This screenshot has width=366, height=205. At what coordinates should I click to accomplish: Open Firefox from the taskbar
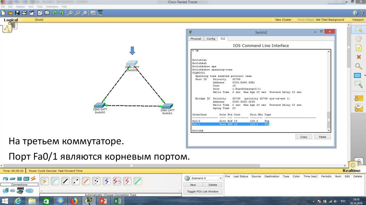(74, 201)
